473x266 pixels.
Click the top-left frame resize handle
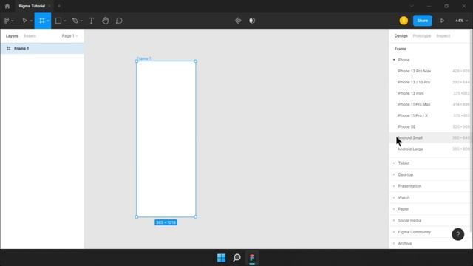tap(137, 61)
